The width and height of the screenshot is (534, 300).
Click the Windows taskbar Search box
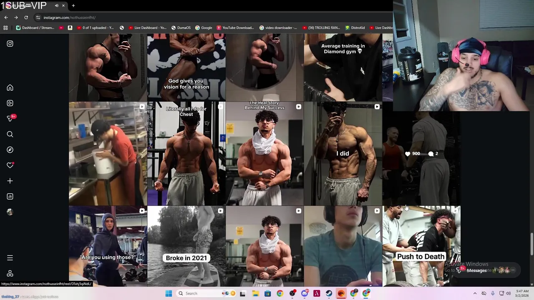pos(207,293)
